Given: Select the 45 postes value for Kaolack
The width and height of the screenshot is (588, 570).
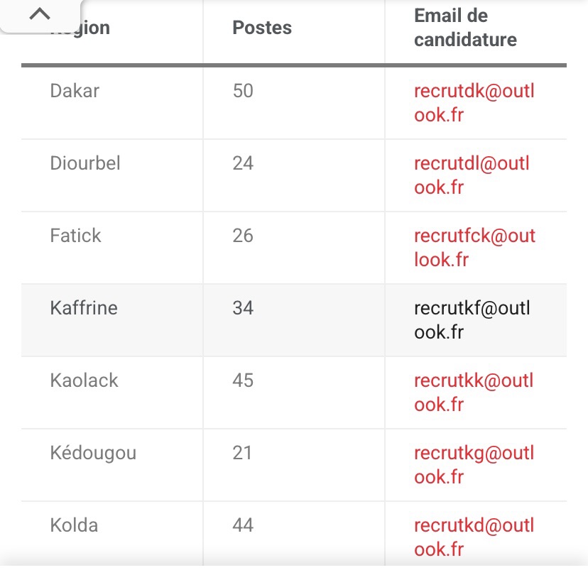Looking at the screenshot, I should (x=243, y=380).
